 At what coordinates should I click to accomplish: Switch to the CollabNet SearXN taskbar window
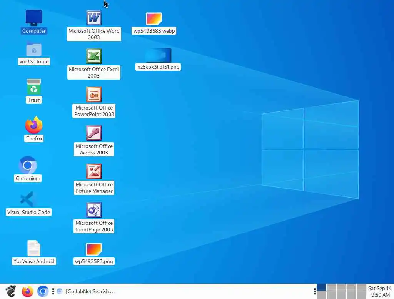click(x=86, y=291)
